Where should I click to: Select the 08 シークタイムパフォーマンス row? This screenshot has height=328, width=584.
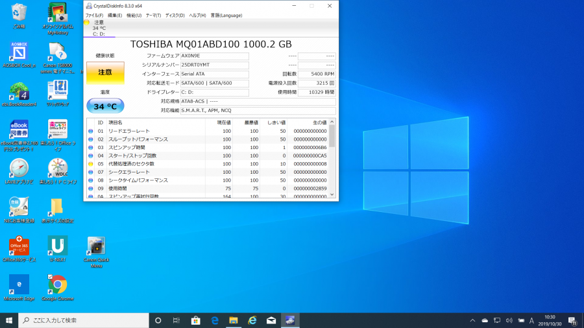coord(208,180)
